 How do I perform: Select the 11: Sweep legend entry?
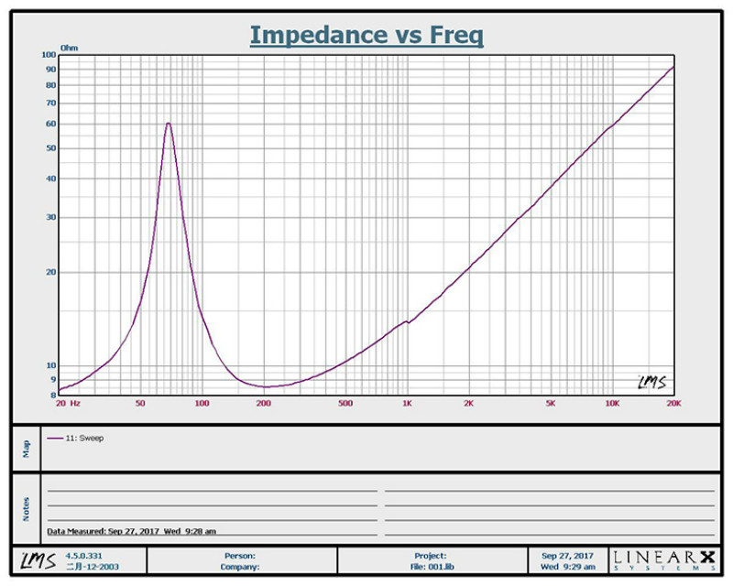click(x=84, y=439)
